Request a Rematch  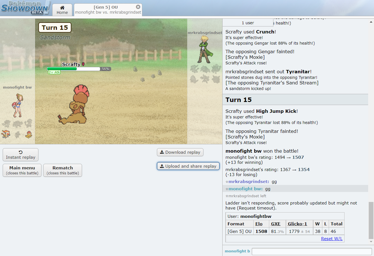click(63, 170)
